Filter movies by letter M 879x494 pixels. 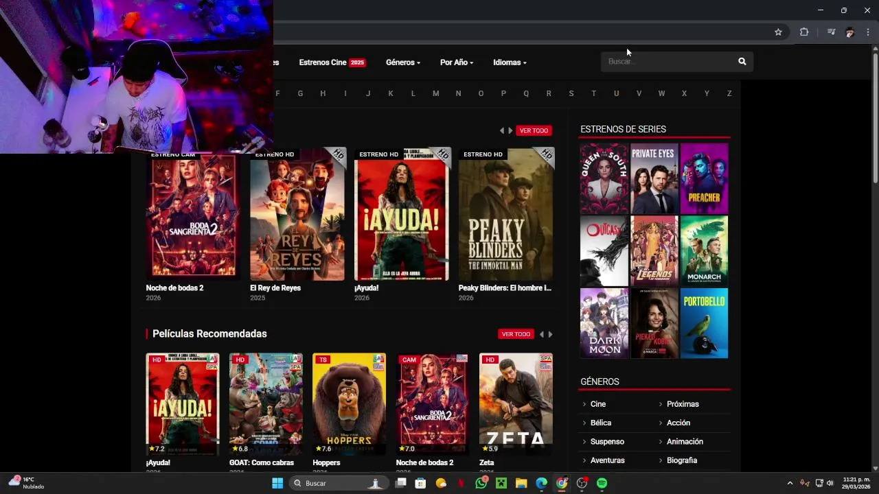click(435, 93)
